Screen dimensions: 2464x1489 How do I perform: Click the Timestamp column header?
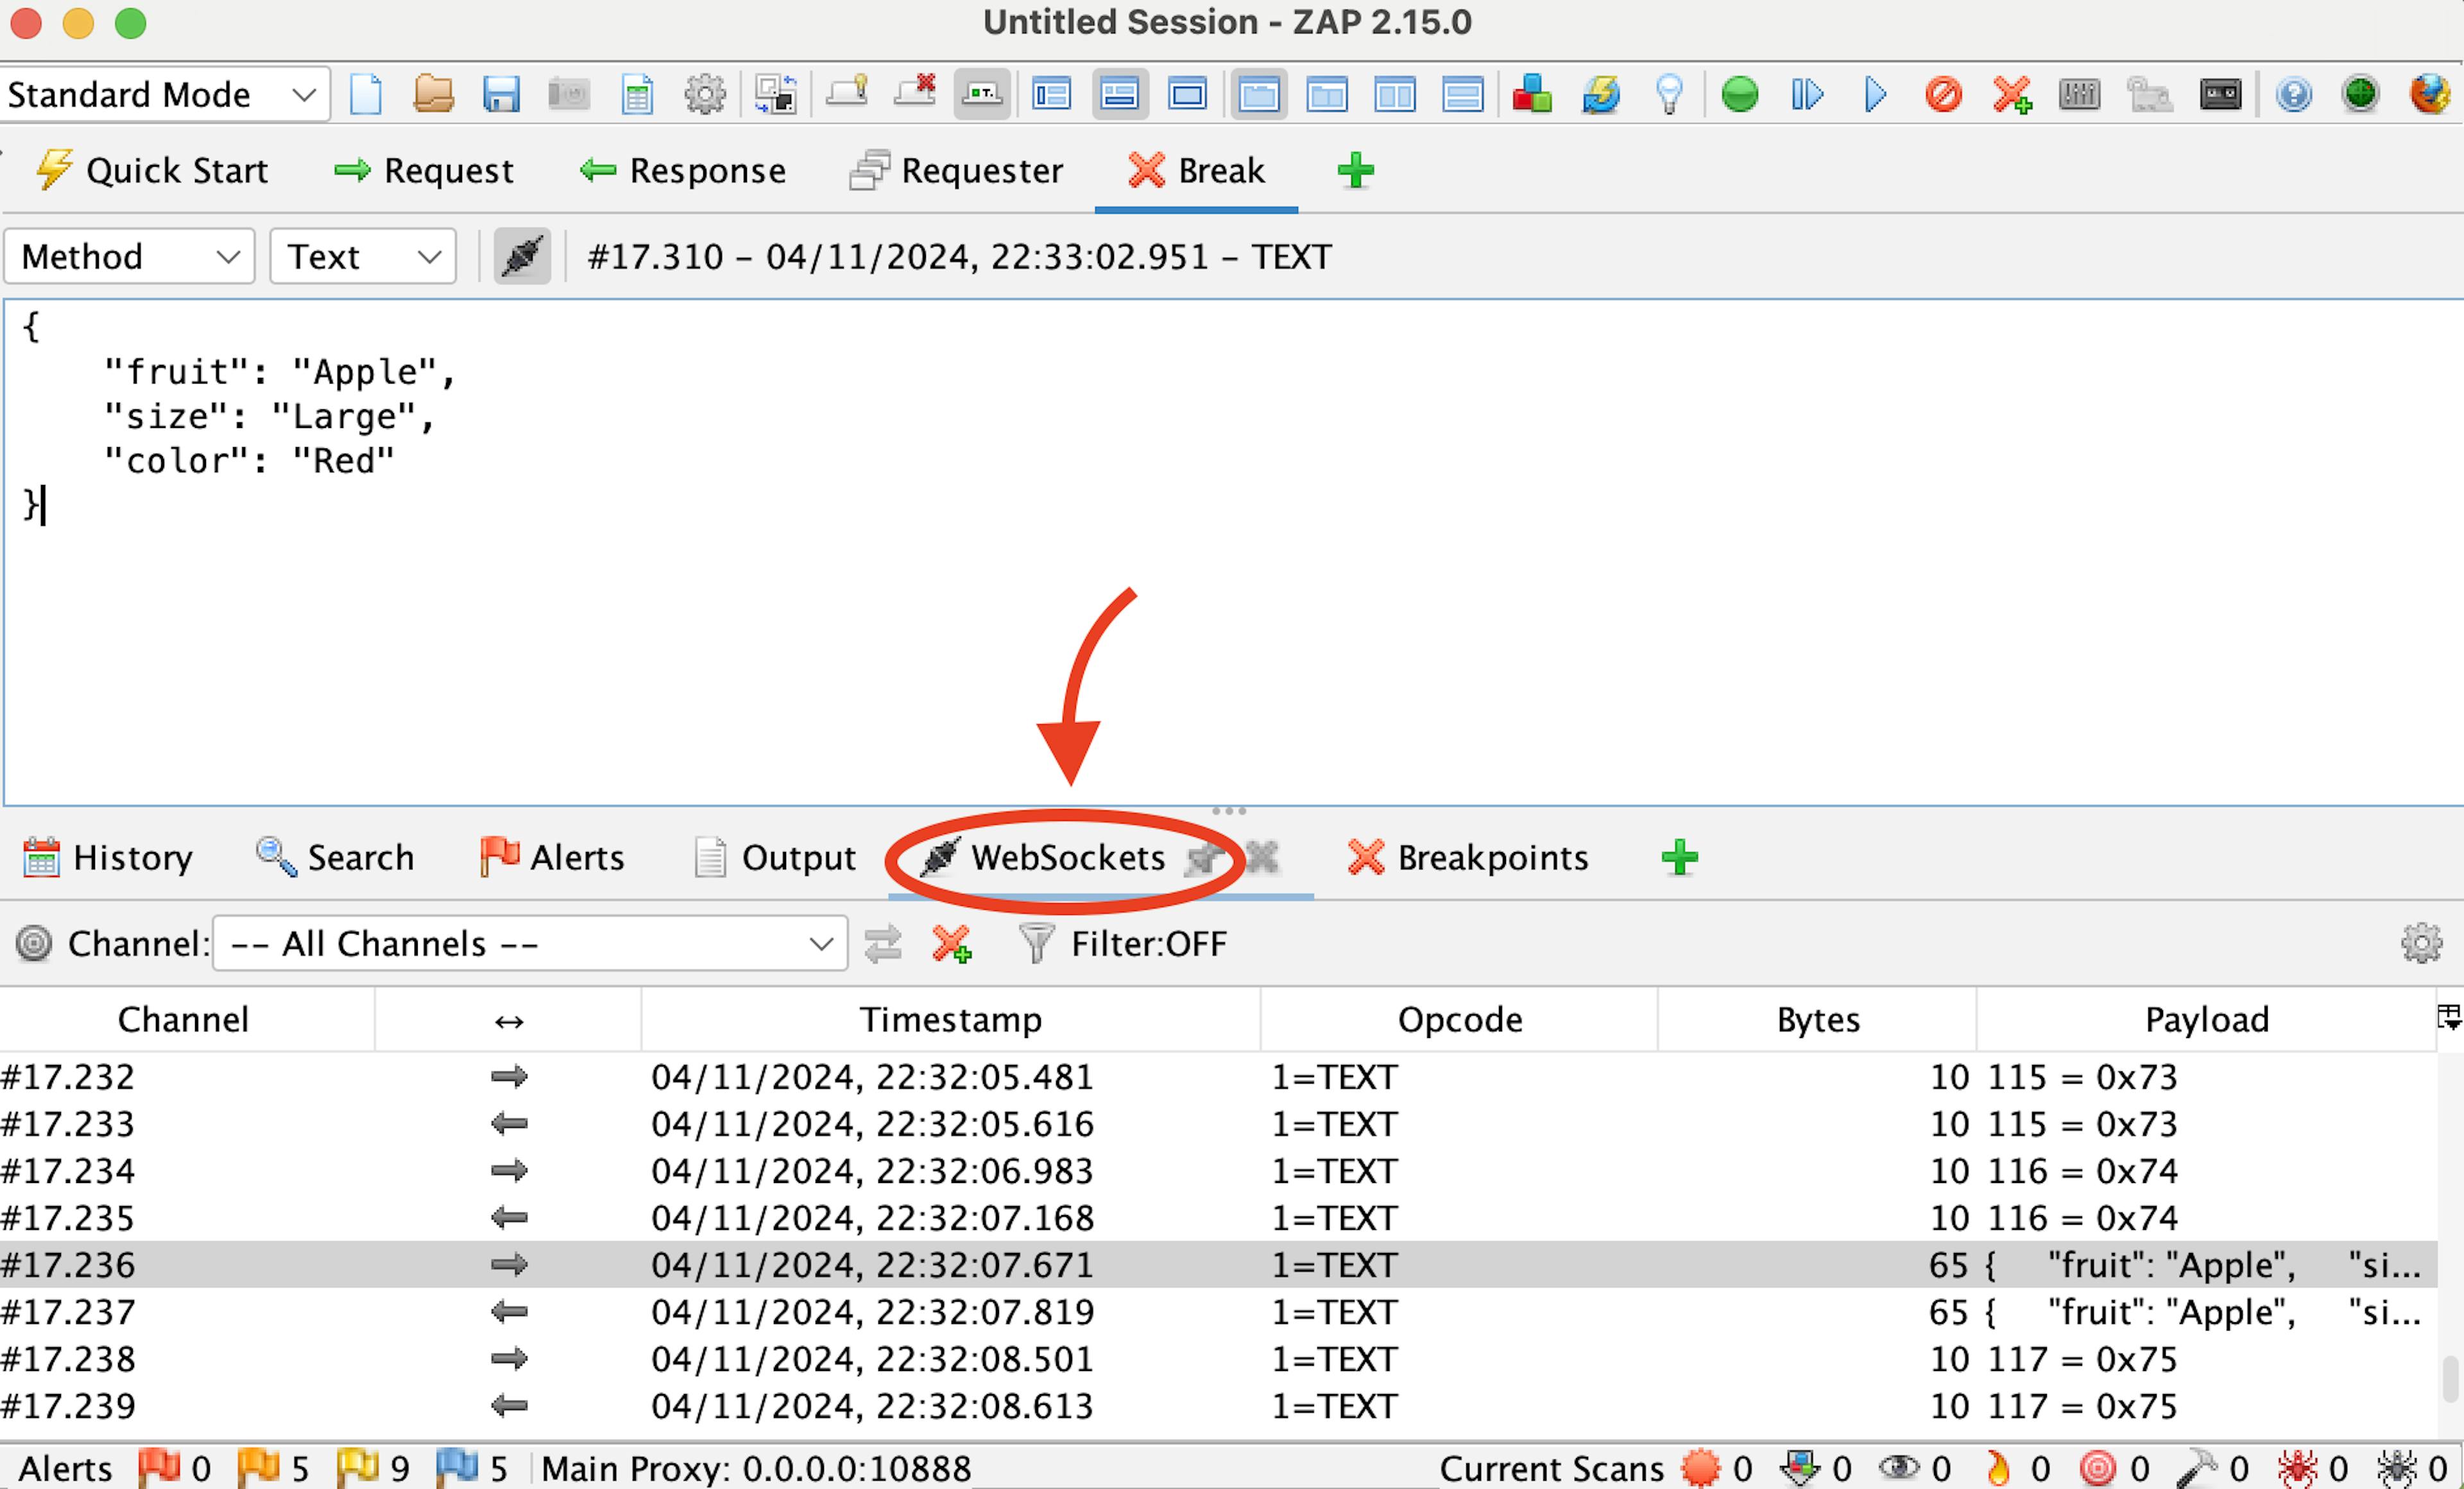point(950,1019)
